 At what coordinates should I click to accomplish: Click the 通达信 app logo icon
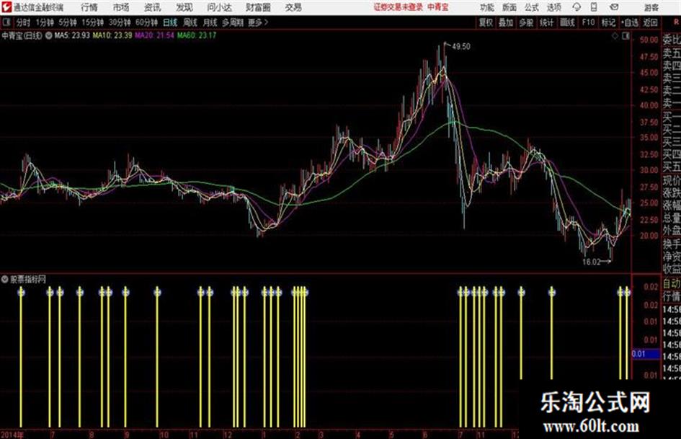coord(6,7)
